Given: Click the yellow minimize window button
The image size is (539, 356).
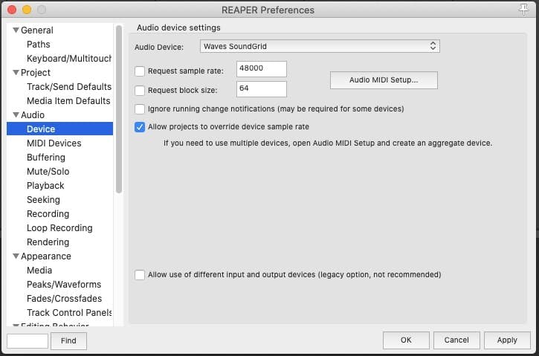Looking at the screenshot, I should pos(27,10).
